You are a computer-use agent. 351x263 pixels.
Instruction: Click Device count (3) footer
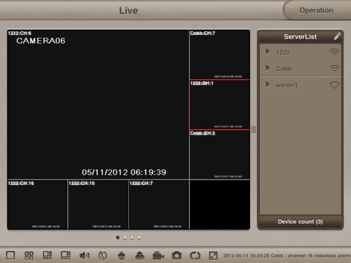point(301,221)
